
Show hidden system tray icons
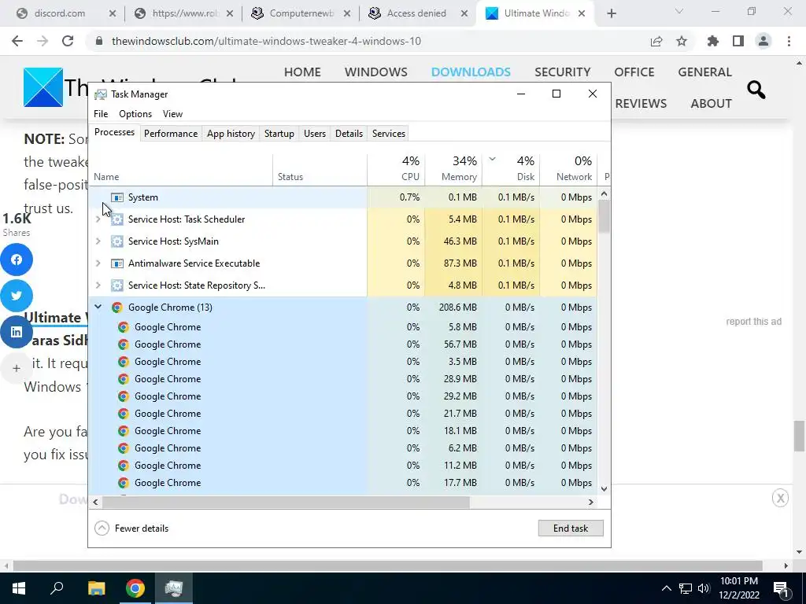(666, 588)
